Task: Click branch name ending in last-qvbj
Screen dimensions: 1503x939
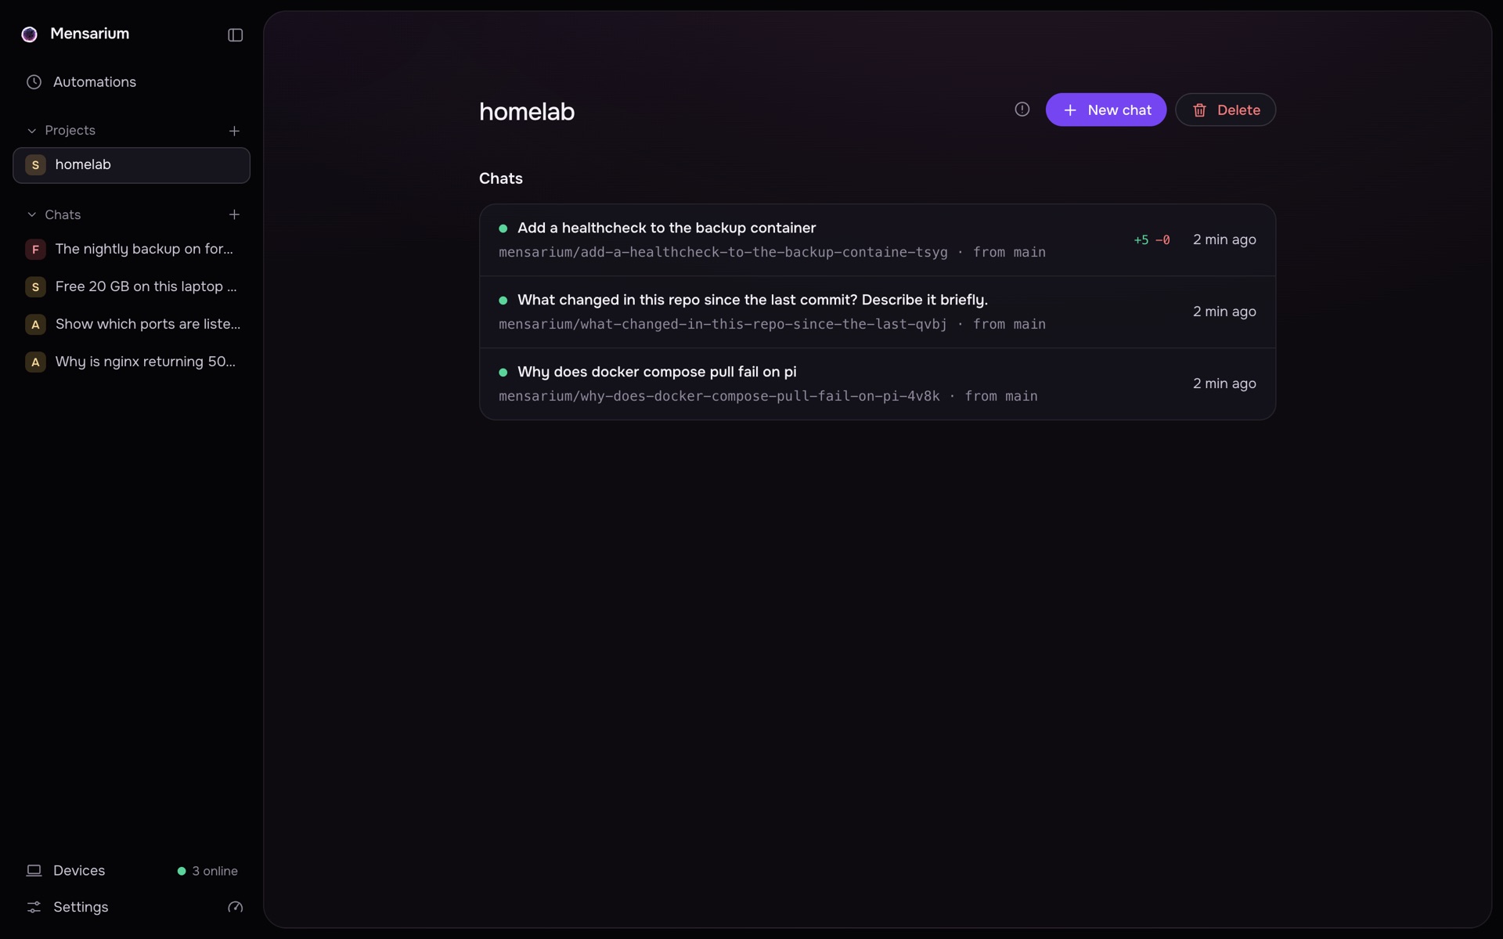Action: (723, 325)
